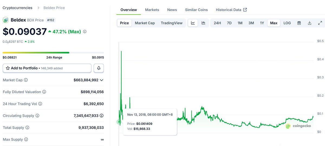Click the $0.0915 range high value
The image size is (325, 146).
(x=98, y=57)
